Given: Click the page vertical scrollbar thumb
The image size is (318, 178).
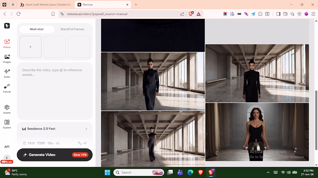Looking at the screenshot, I should (316, 120).
